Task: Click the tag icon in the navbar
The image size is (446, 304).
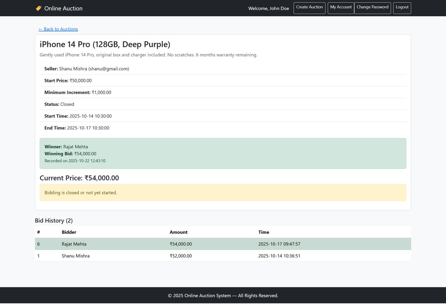Action: tap(39, 8)
